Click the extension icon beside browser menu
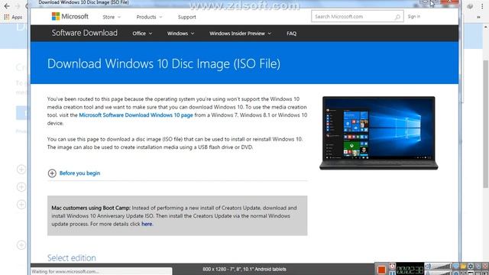489x275 pixels. 470,6
